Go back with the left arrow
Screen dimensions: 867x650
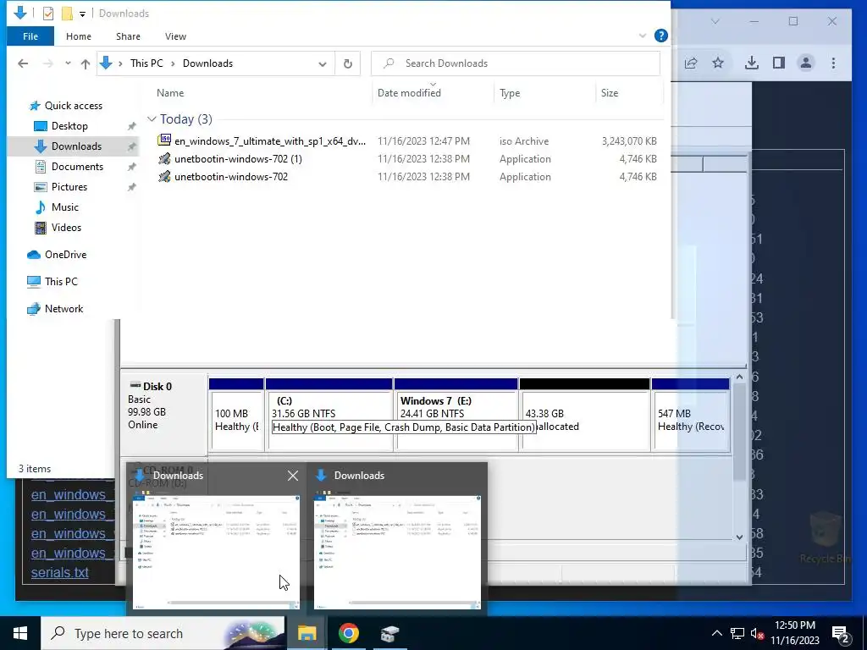[23, 63]
